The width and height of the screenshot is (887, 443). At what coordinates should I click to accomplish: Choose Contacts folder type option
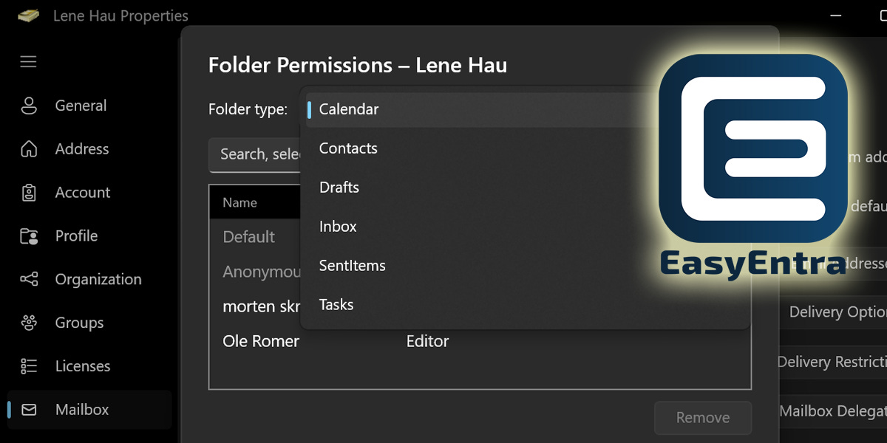tap(480, 148)
